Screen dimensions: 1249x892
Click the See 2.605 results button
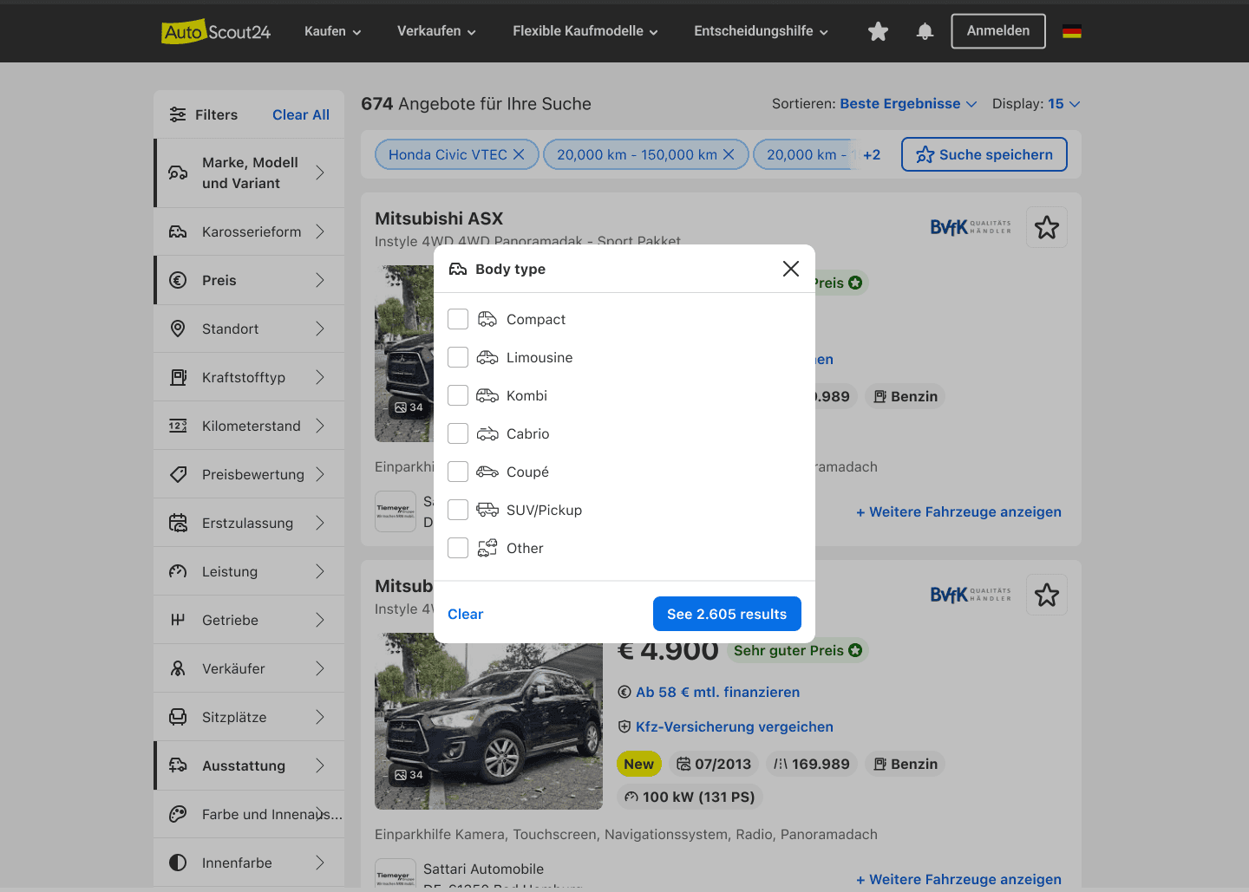pyautogui.click(x=727, y=614)
